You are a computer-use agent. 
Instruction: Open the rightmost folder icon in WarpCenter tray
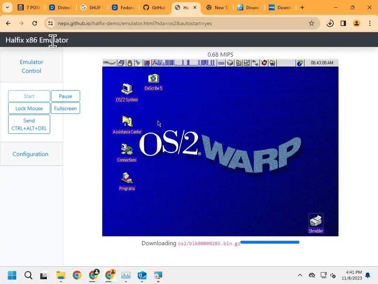coord(272,63)
